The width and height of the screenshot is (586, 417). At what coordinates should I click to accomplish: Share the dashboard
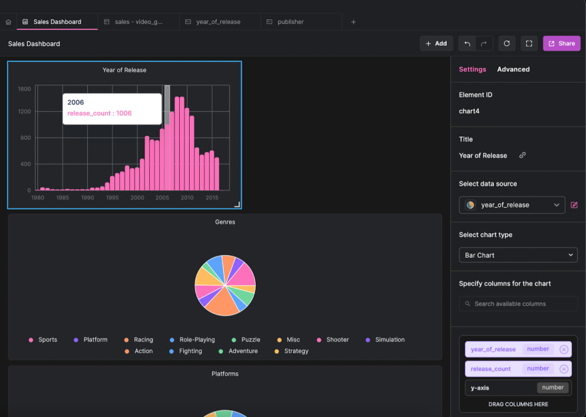point(561,43)
